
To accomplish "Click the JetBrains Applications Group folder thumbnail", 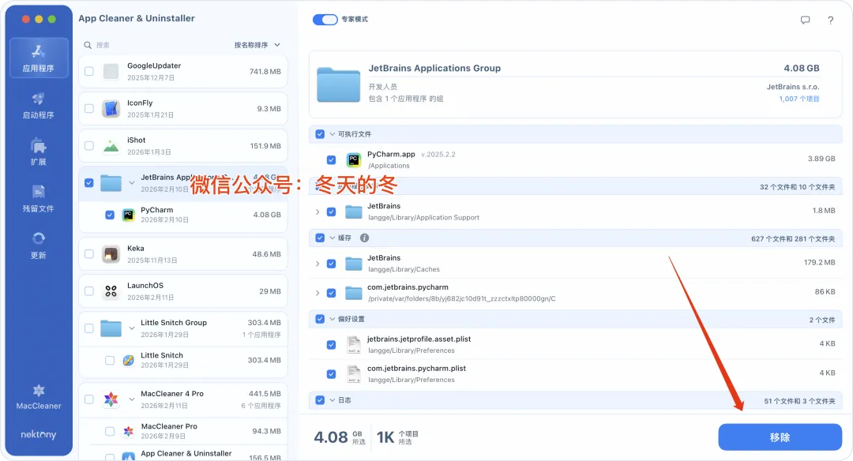I will (x=338, y=84).
